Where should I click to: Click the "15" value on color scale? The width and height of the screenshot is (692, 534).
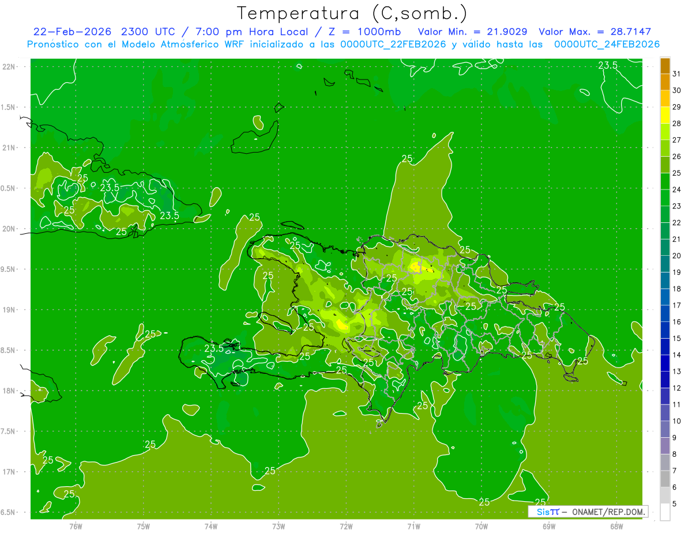coord(676,338)
